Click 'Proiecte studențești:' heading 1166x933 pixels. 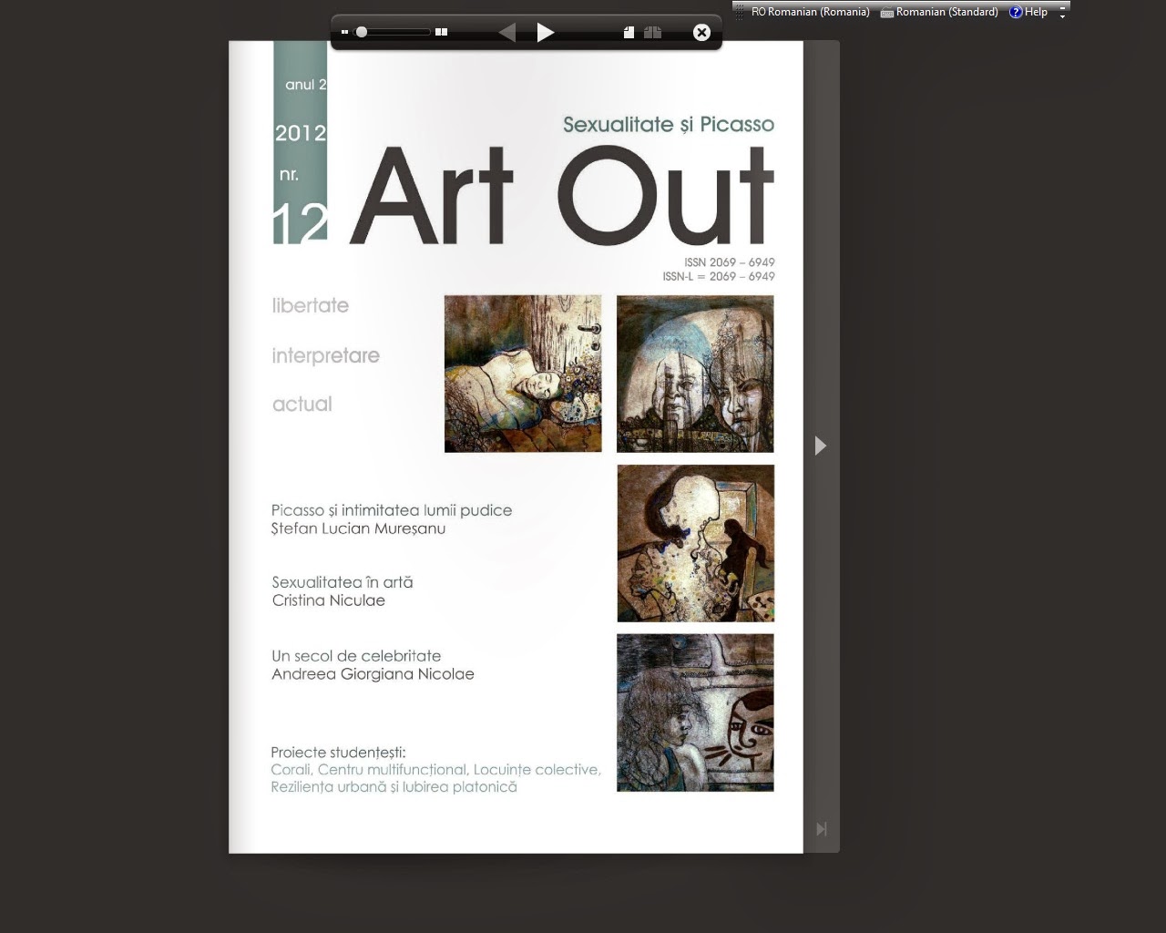click(x=338, y=753)
